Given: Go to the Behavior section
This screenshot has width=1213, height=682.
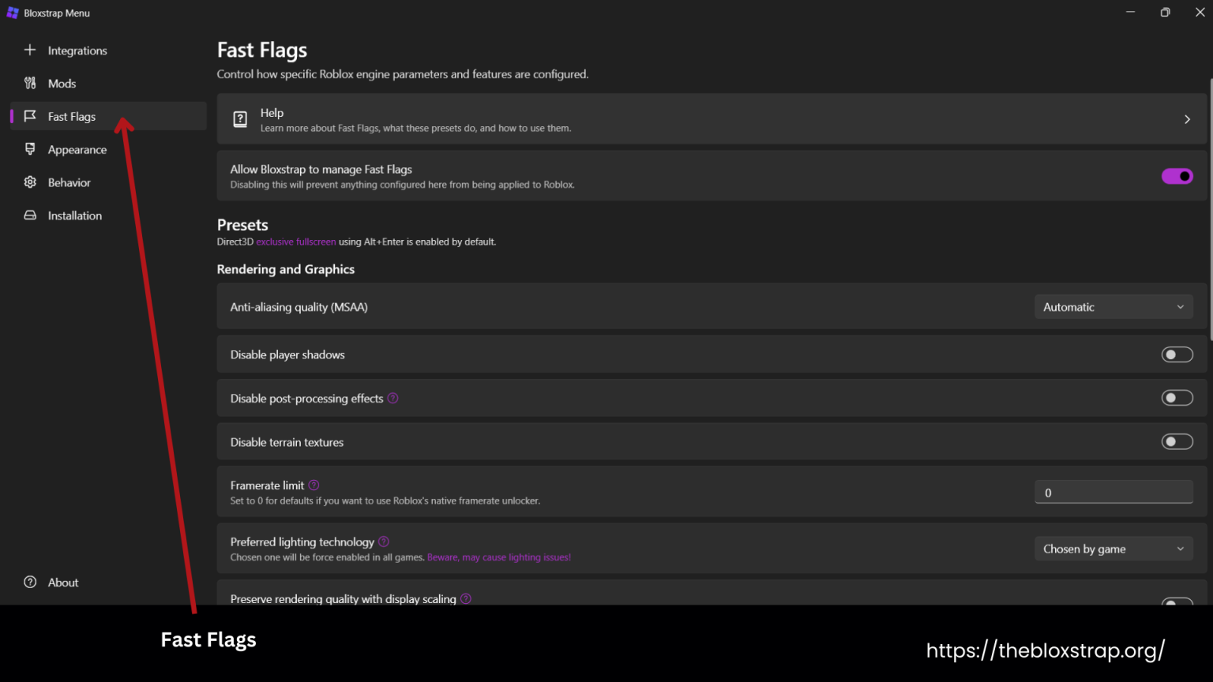Looking at the screenshot, I should pos(69,182).
